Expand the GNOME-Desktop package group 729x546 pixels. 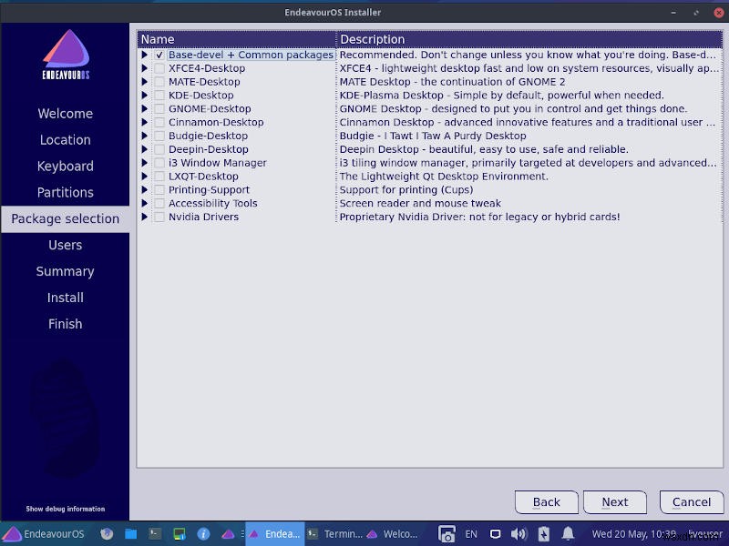(146, 108)
